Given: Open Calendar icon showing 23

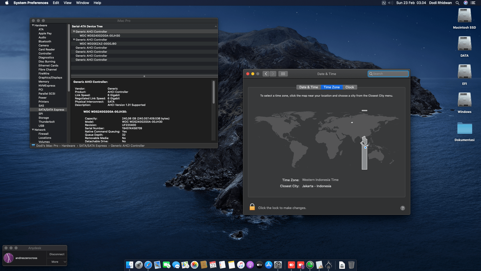Looking at the screenshot, I should pyautogui.click(x=213, y=265).
